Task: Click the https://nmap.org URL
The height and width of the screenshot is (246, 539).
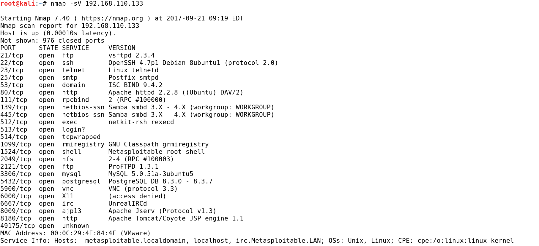Action: (x=112, y=18)
